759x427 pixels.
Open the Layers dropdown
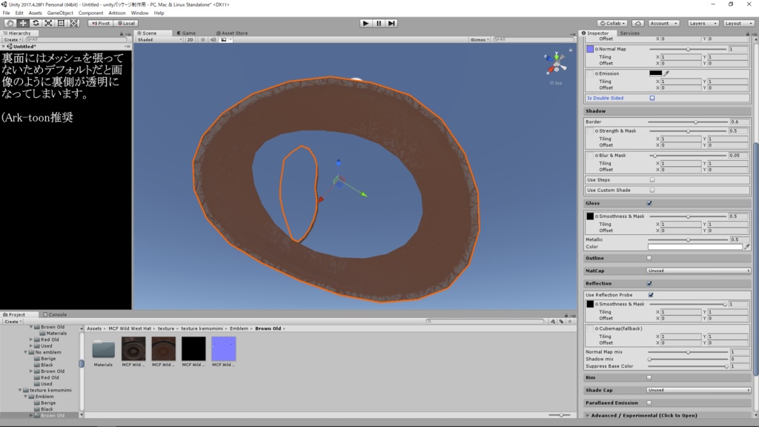pos(703,23)
